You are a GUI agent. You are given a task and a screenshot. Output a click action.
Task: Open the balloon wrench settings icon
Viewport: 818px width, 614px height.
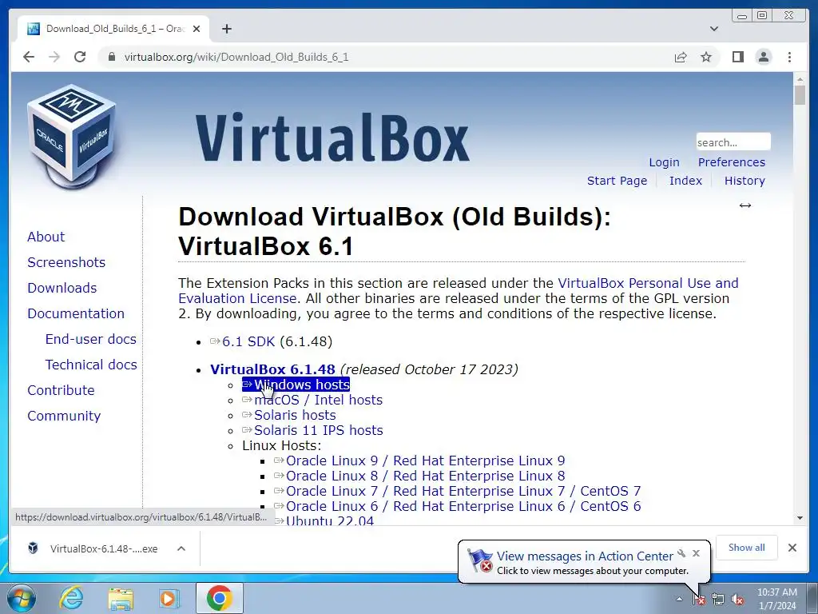pos(681,553)
